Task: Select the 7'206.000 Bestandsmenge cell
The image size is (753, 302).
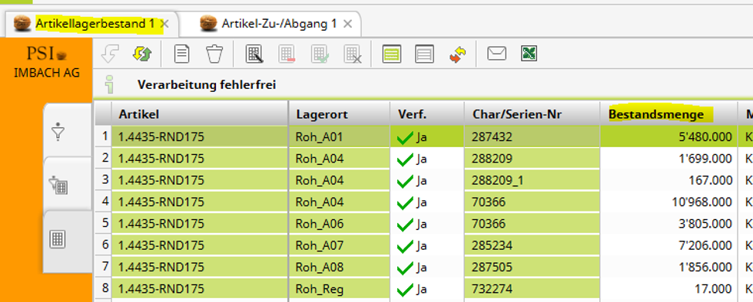Action: click(669, 245)
